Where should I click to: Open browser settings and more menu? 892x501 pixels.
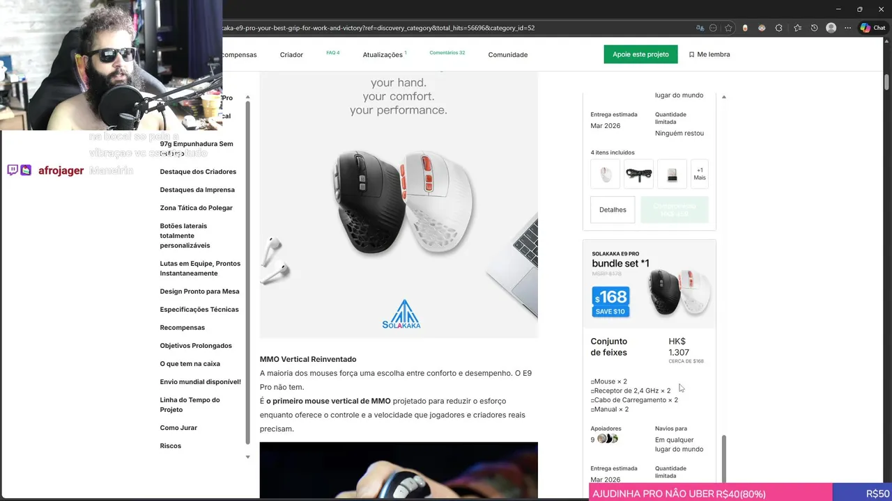tap(847, 28)
